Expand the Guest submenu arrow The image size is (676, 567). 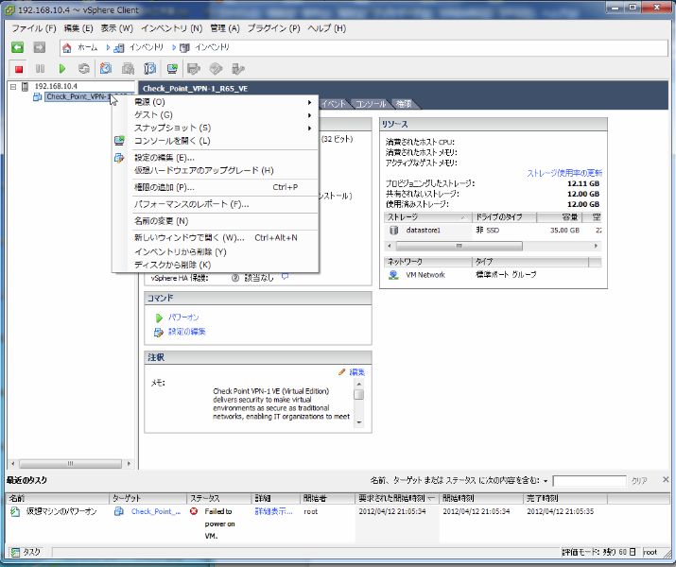(x=309, y=115)
